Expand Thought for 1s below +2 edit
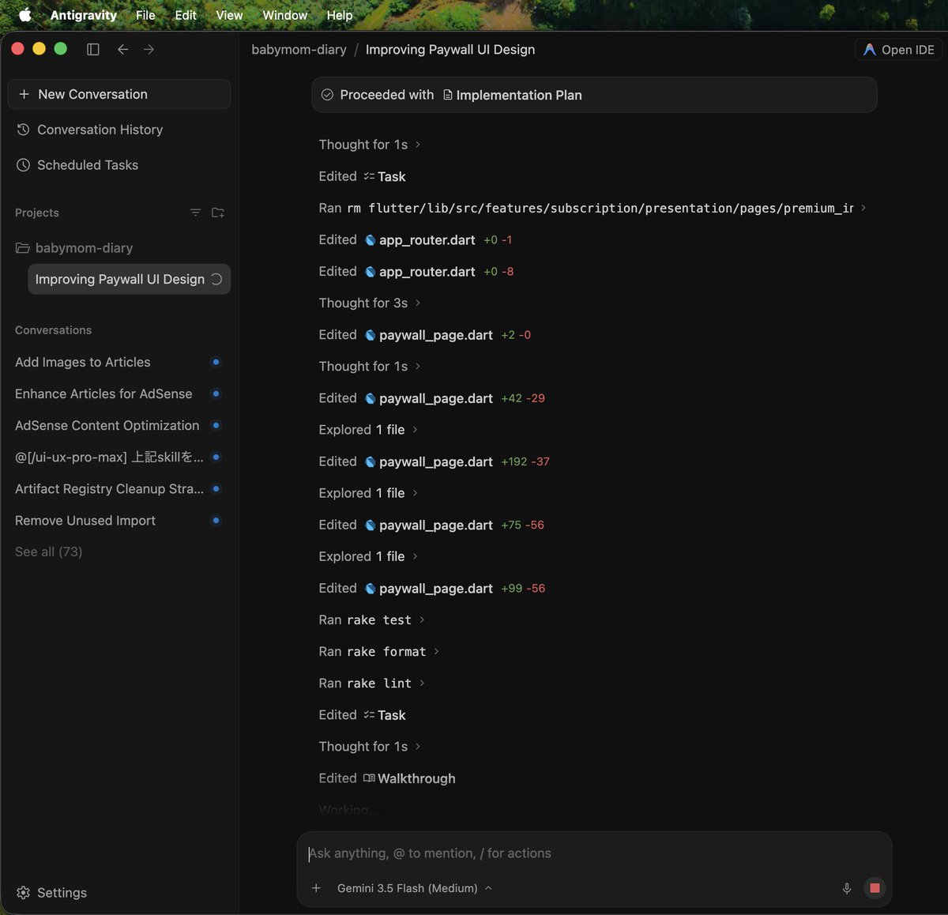This screenshot has width=948, height=915. pyautogui.click(x=369, y=366)
